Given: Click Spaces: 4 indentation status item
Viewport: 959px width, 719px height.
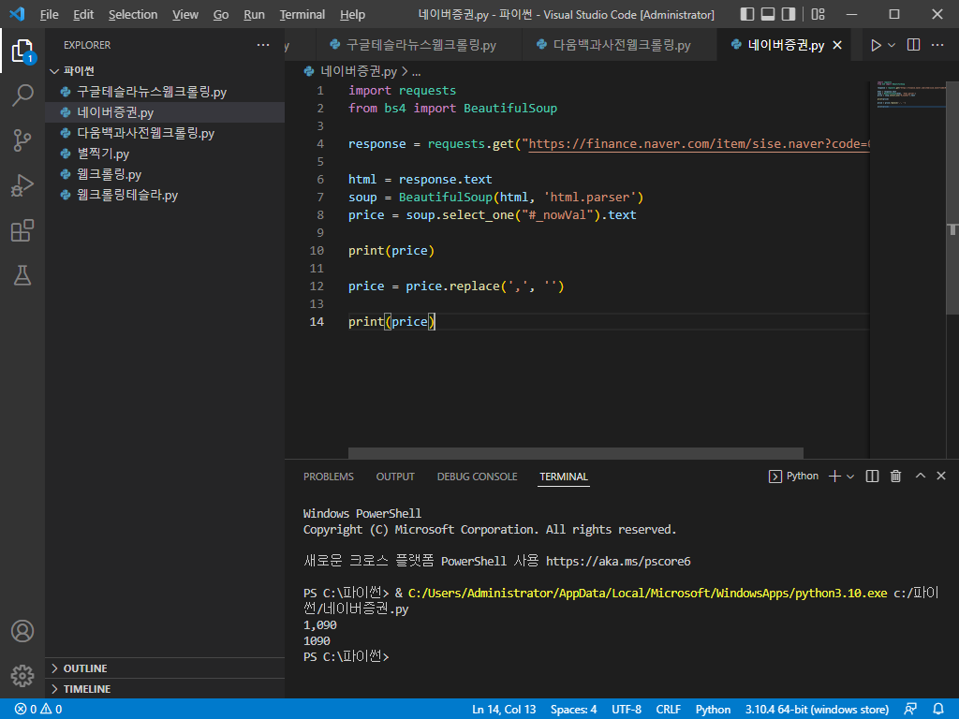Looking at the screenshot, I should click(x=574, y=710).
